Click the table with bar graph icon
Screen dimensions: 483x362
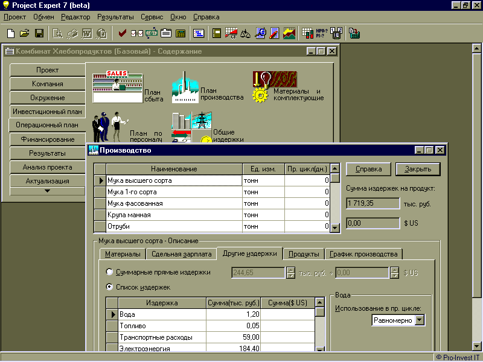[x=307, y=33]
